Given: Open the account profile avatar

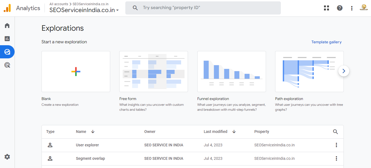Looking at the screenshot, I should click(x=364, y=8).
